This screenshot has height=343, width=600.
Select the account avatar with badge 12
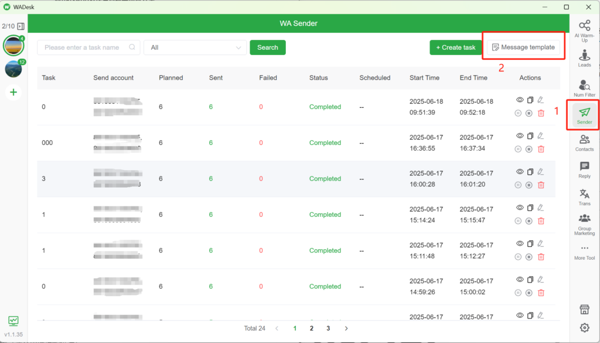click(13, 69)
